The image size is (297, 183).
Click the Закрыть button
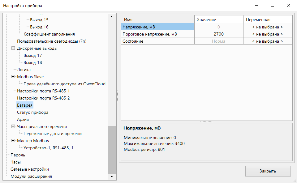tap(268, 171)
